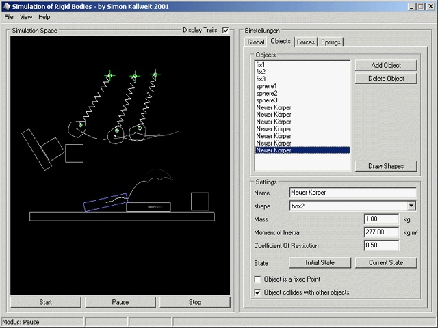Uncheck 'Object collides with other objects'
Viewport: 438px width, 328px height.
point(257,292)
